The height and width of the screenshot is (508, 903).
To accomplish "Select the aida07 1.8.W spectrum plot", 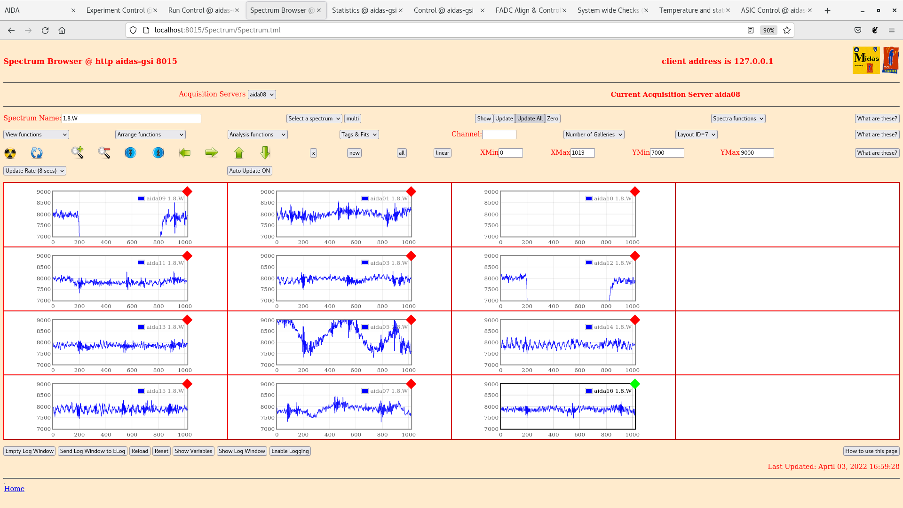I will pyautogui.click(x=344, y=406).
